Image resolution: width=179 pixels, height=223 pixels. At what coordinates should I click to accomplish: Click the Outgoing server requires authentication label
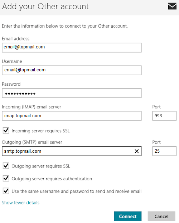[52, 179]
